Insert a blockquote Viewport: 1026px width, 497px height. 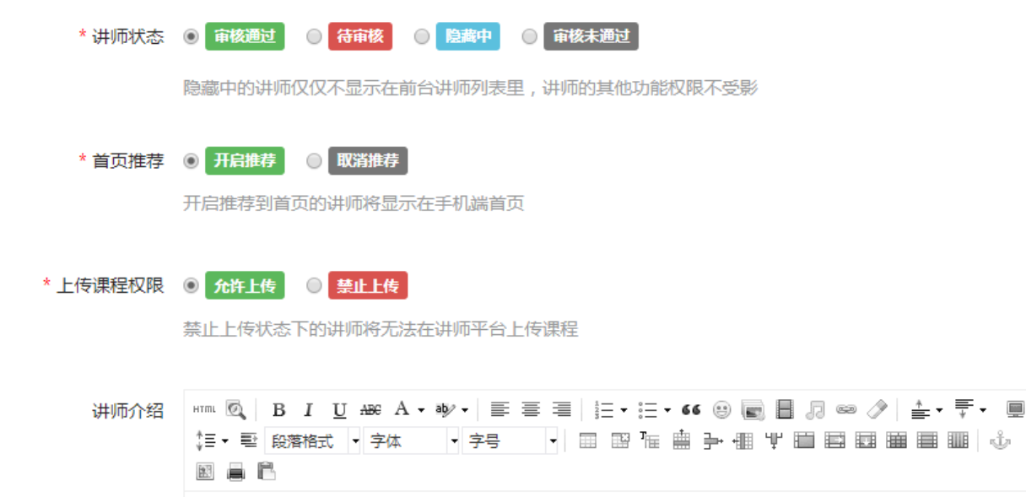click(x=691, y=410)
